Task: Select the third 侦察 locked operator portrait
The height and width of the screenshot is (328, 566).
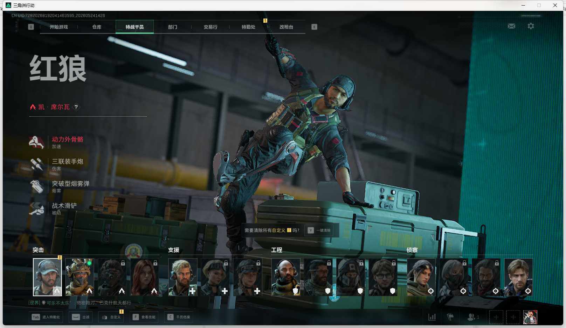Action: [486, 277]
